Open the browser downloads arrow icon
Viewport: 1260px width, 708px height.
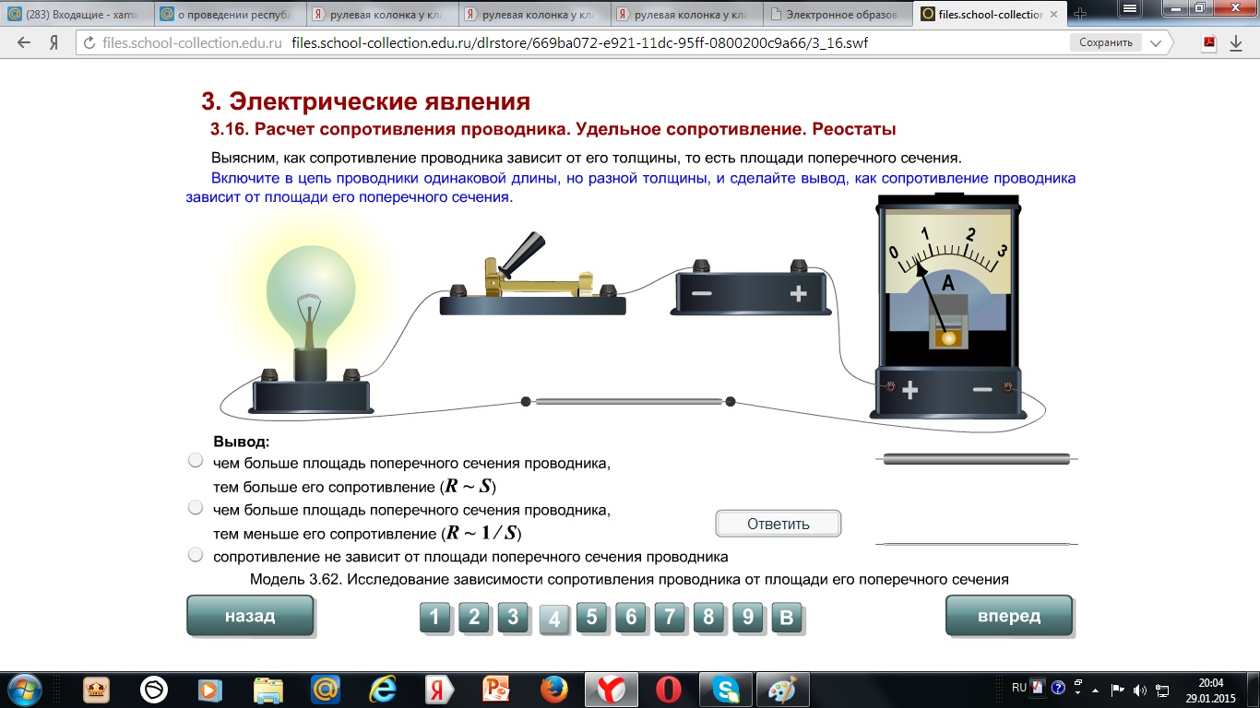click(1237, 42)
